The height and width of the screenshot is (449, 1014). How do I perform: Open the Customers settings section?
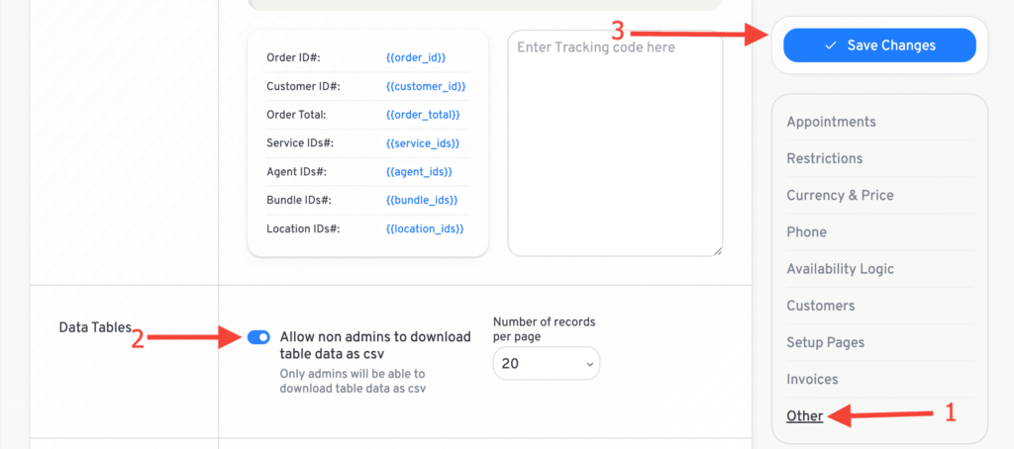(820, 306)
